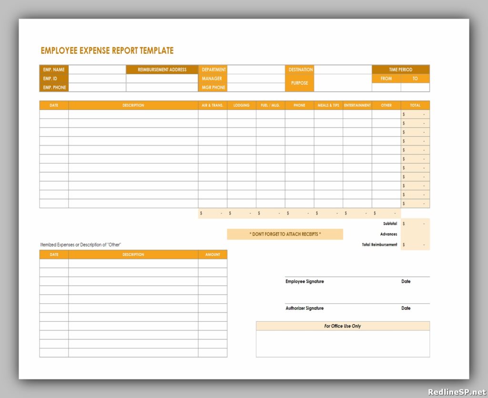Click the field under TO
Screen dimensions: 488x398
415,87
